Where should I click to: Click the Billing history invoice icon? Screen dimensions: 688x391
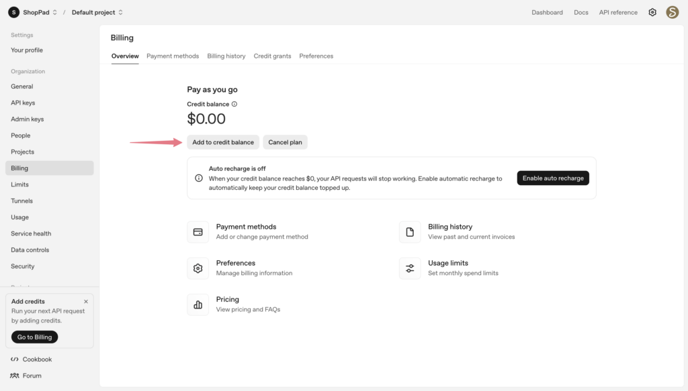coord(410,231)
